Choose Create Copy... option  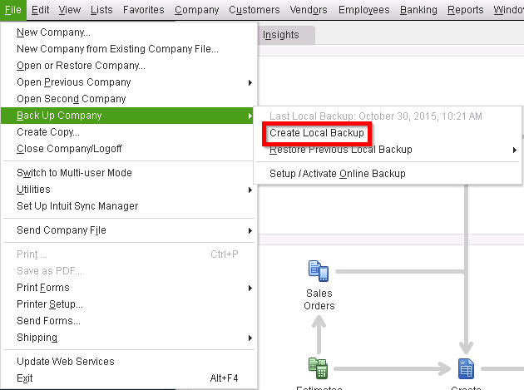point(129,132)
